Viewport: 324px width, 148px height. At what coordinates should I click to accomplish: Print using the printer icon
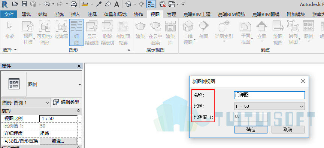tap(74, 4)
